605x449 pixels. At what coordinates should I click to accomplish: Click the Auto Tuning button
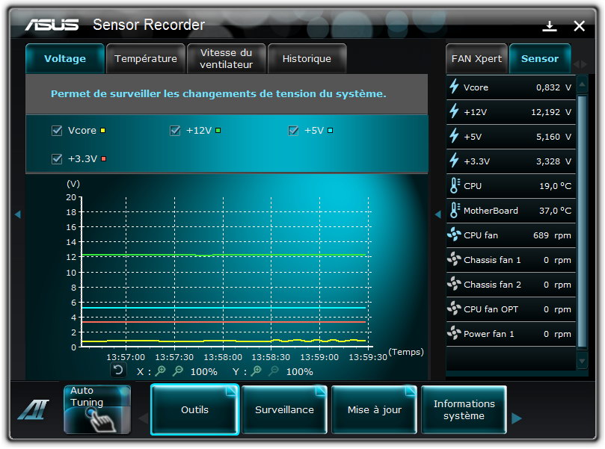pos(97,409)
